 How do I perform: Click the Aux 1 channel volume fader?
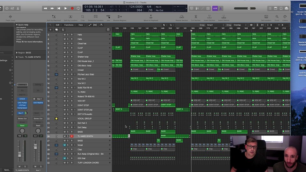pos(35,147)
